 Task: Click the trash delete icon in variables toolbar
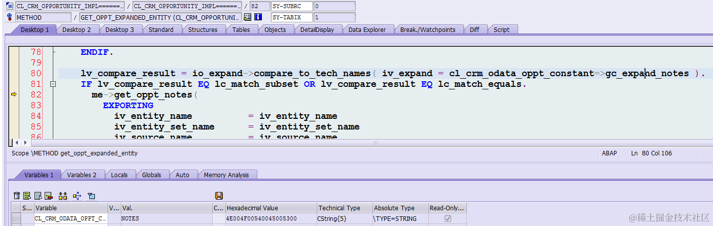click(17, 196)
